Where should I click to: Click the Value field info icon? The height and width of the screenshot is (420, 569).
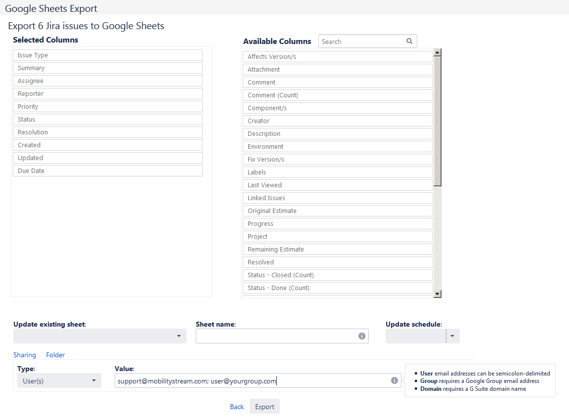coord(394,380)
